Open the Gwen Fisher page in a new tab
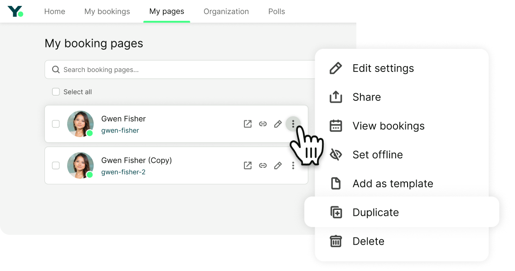 tap(248, 124)
